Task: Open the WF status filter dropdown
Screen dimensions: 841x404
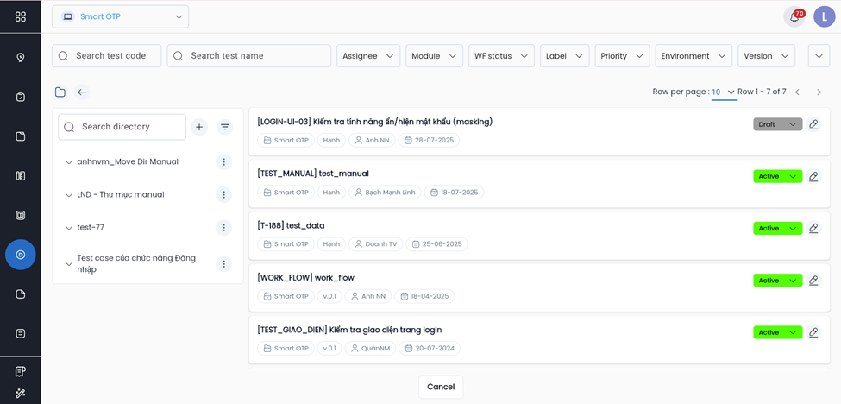Action: 501,56
